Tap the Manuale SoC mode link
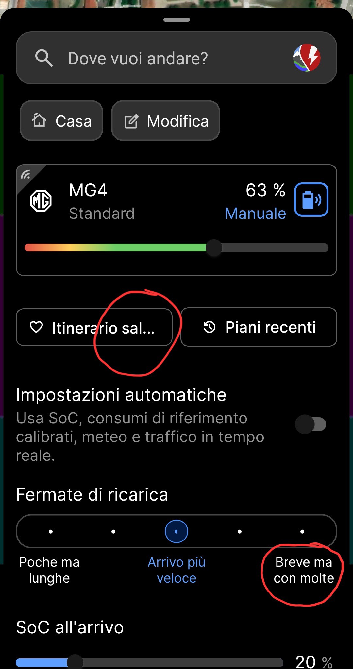The image size is (353, 669). [256, 214]
